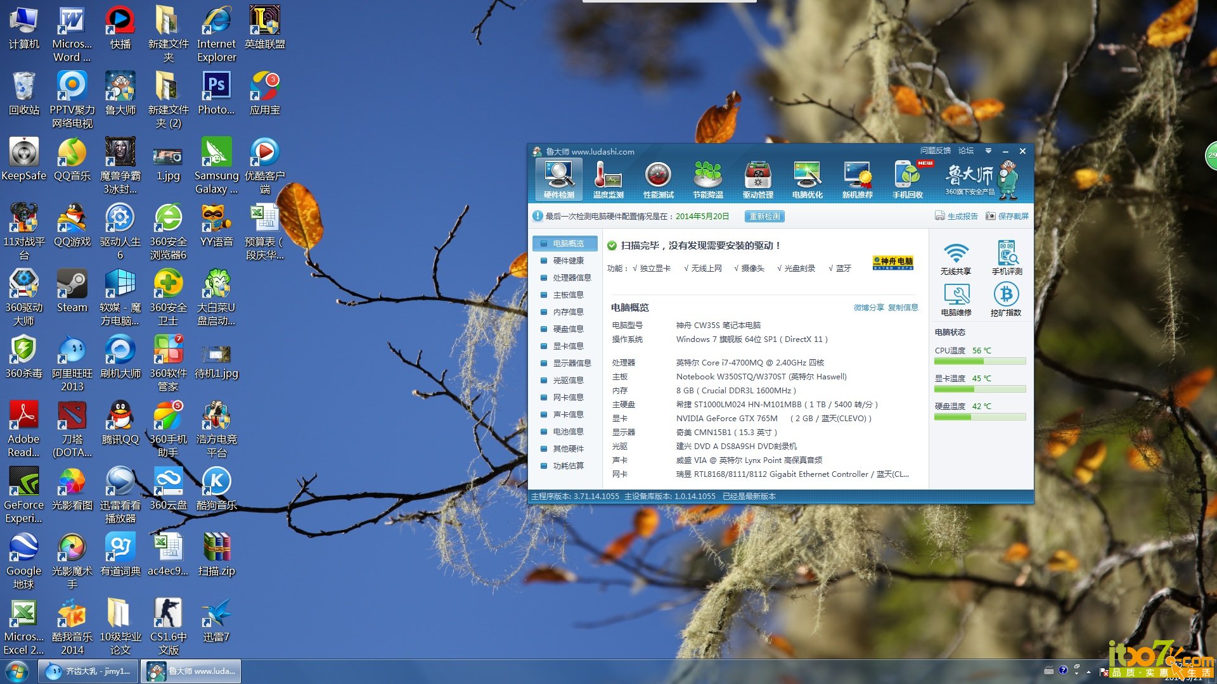Screen dimensions: 1217x684
Task: Select the YY语音 desktop icon
Action: point(217,225)
